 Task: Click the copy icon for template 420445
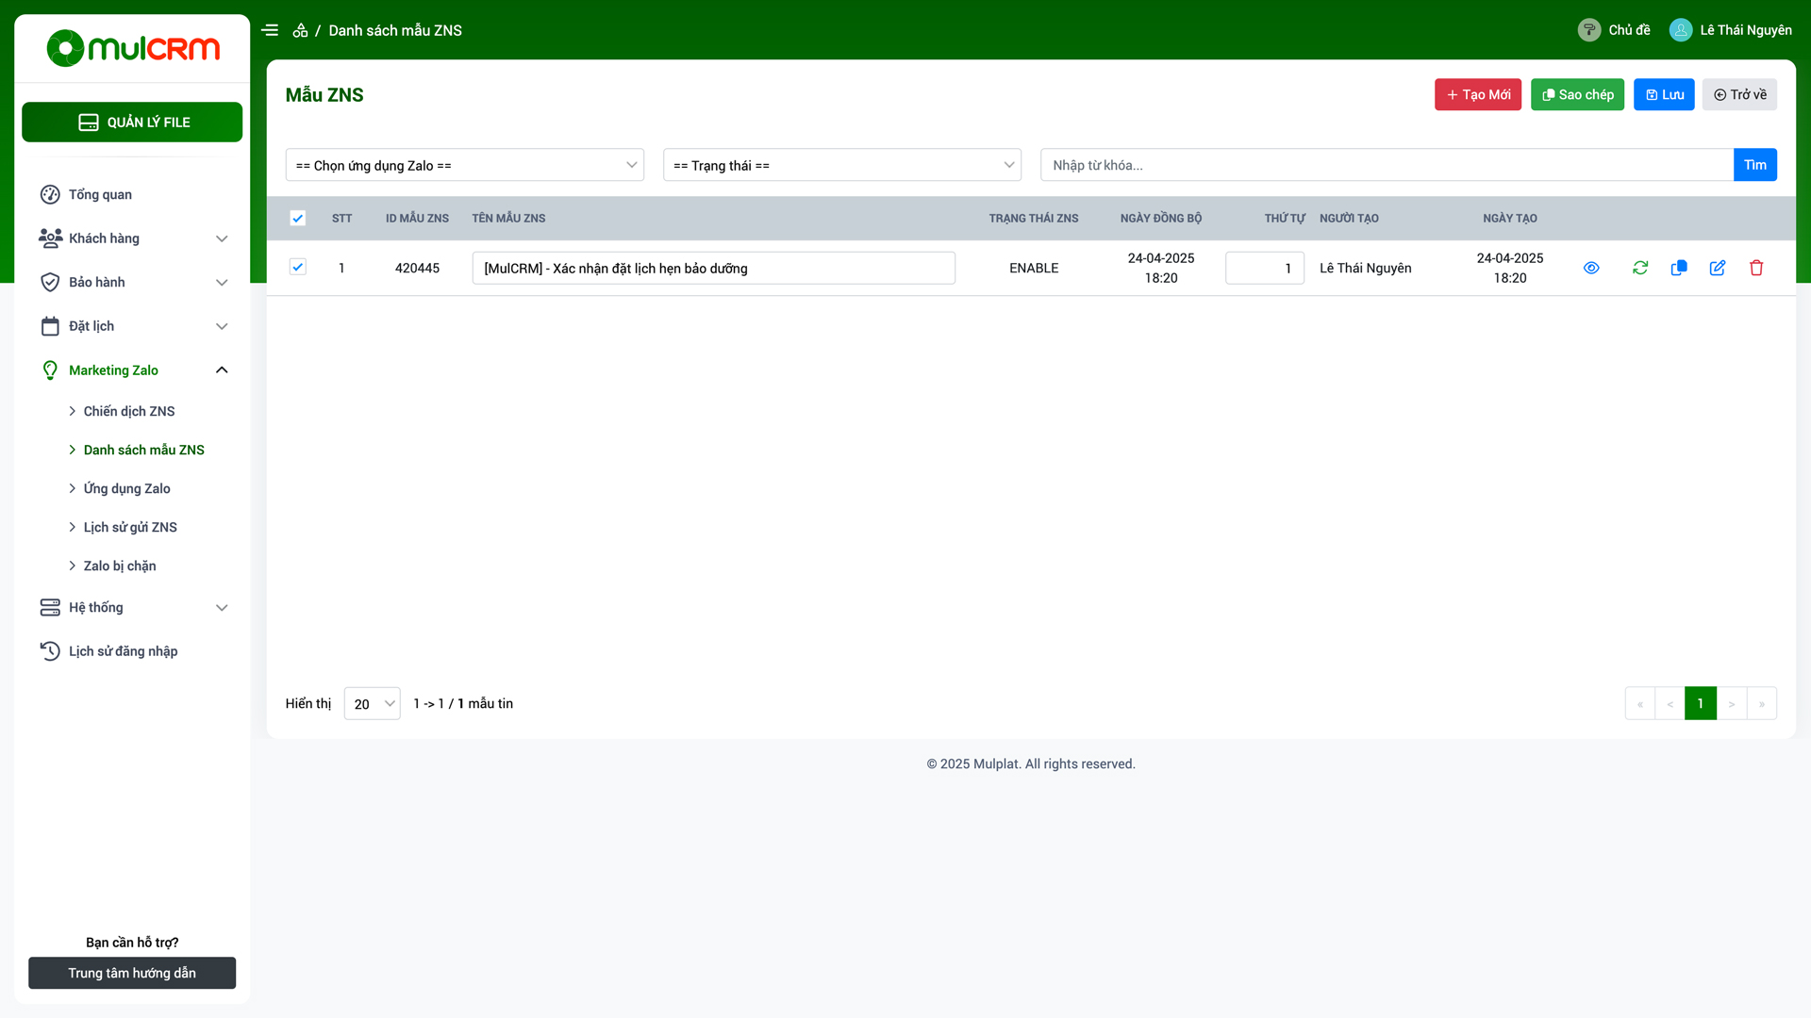[x=1679, y=268]
